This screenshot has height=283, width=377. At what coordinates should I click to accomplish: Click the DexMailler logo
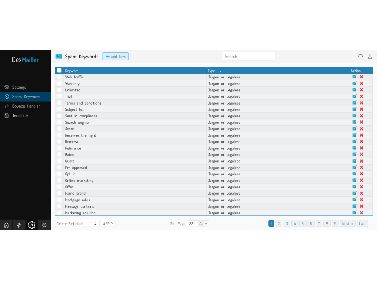[26, 60]
